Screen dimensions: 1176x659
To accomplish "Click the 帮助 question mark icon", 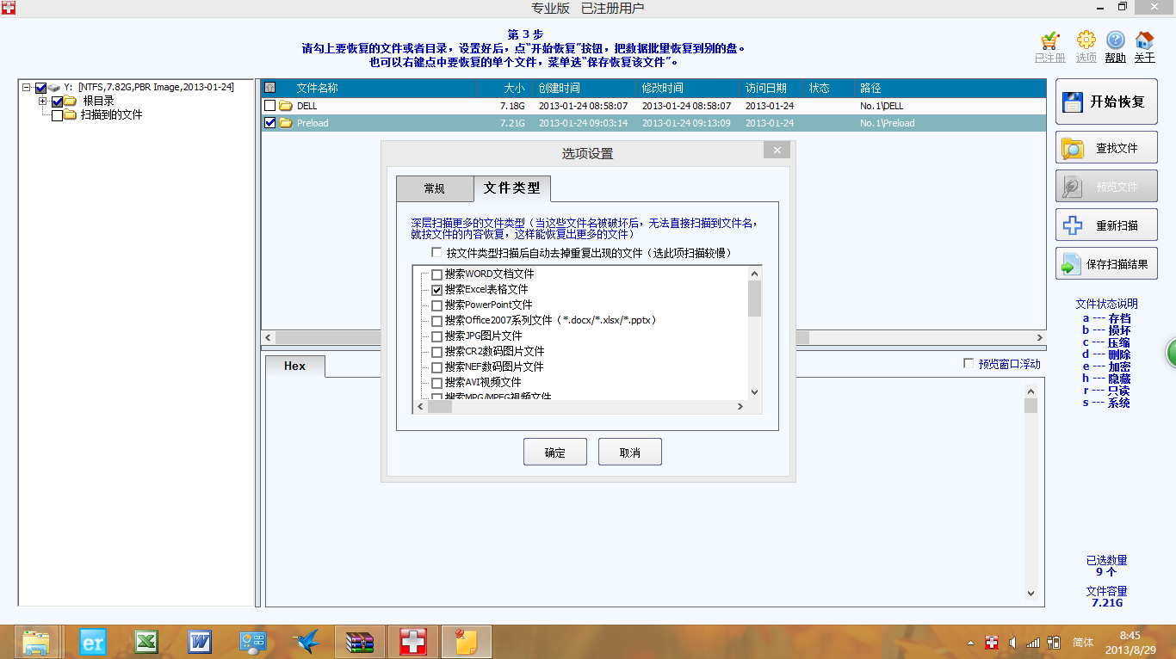I will [1115, 41].
